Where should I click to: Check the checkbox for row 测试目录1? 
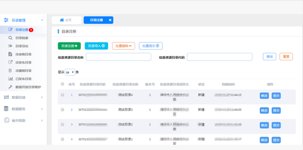coord(62,139)
